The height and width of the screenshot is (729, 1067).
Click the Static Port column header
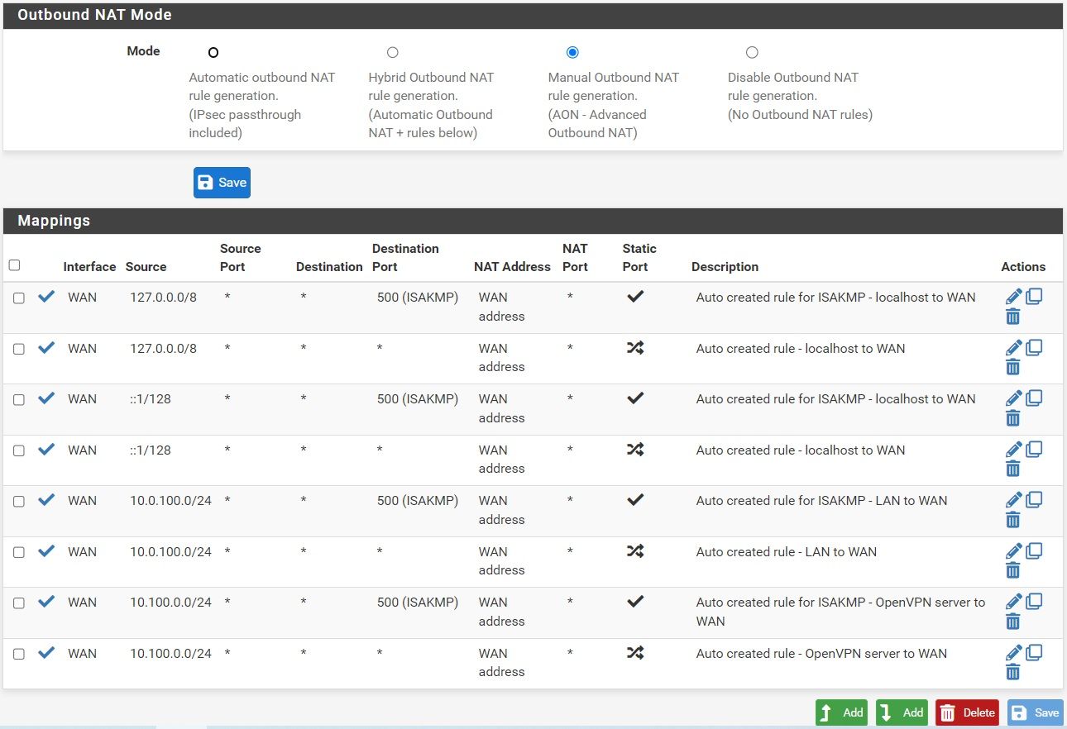[639, 257]
